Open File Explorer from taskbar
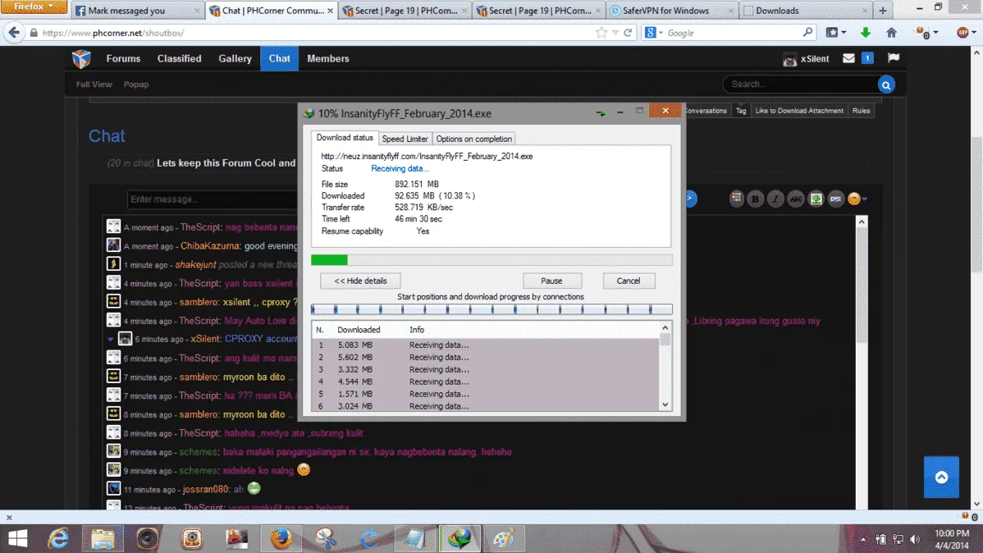Screen dimensions: 983x553 point(103,538)
